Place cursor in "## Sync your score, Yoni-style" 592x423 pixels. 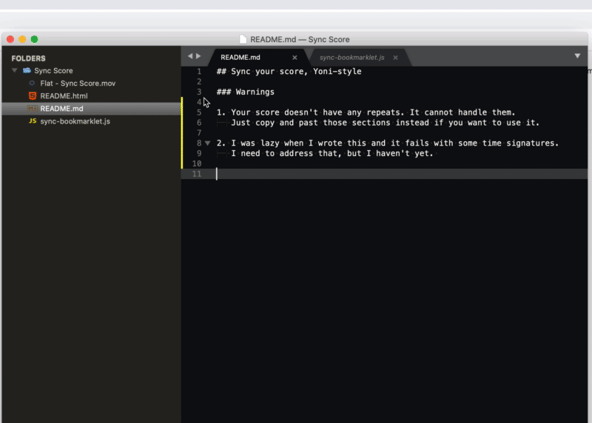(x=289, y=71)
